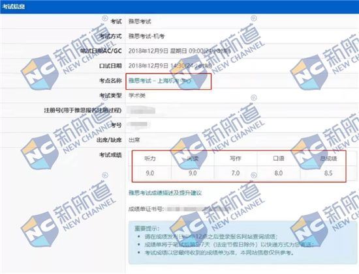Select the 听力 score value 9.0
This screenshot has height=274, width=359.
pos(150,173)
